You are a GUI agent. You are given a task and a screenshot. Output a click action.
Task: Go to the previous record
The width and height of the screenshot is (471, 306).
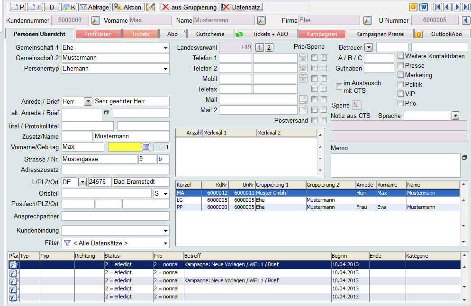click(x=447, y=7)
